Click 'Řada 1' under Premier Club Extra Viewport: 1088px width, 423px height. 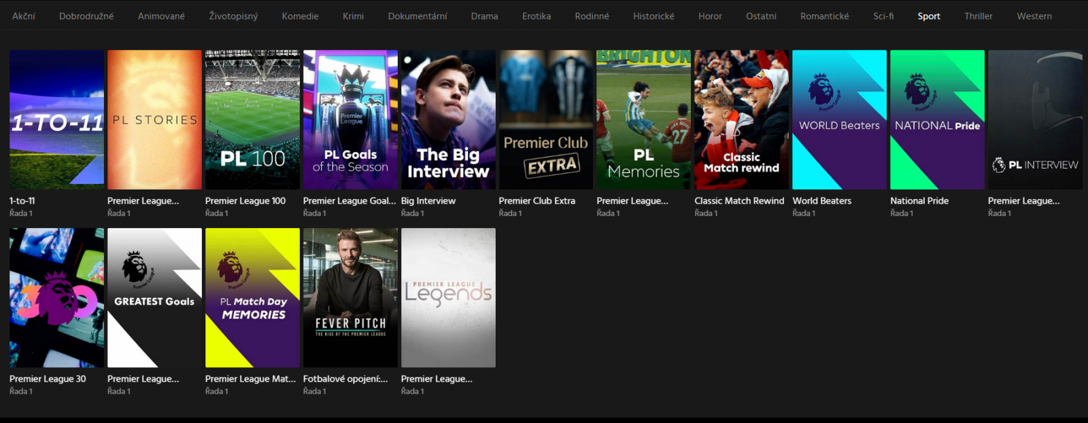[511, 213]
